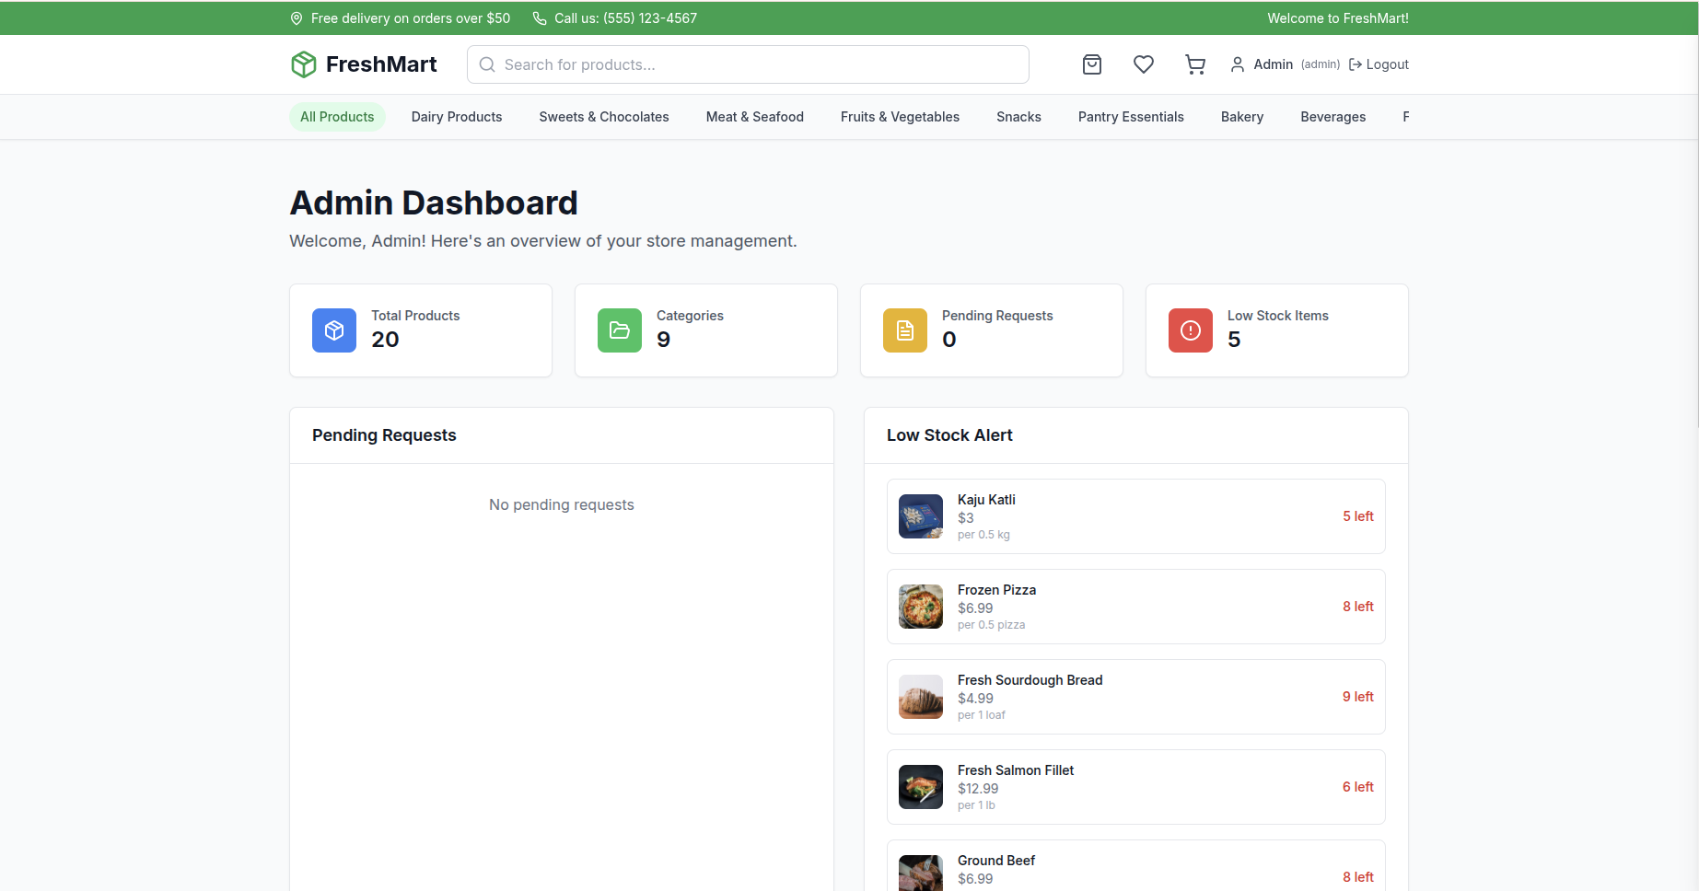This screenshot has height=891, width=1699.
Task: Click the Admin user profile icon
Action: click(1238, 64)
